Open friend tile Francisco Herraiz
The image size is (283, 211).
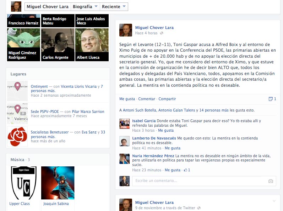[23, 21]
